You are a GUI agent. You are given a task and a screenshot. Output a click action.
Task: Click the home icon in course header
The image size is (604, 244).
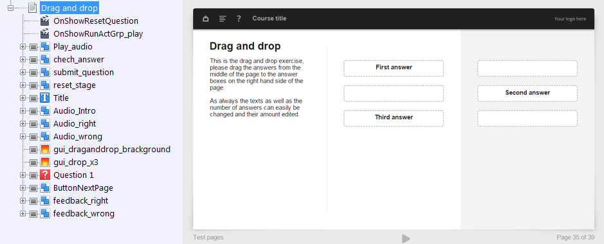click(x=206, y=19)
